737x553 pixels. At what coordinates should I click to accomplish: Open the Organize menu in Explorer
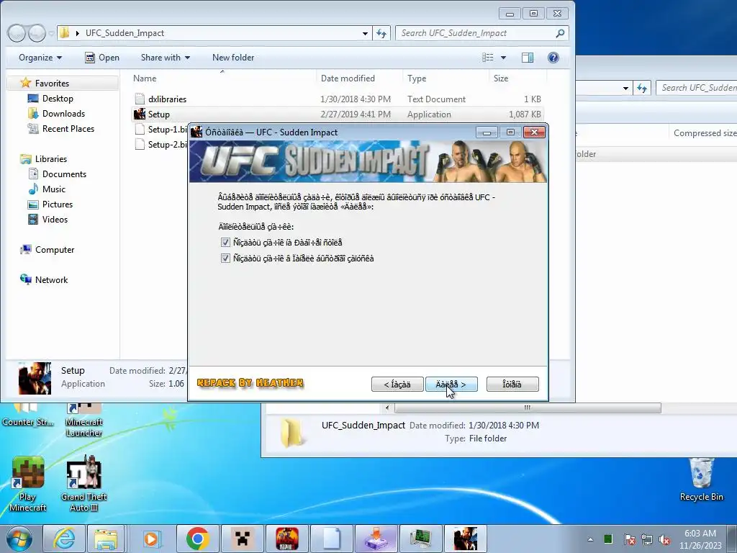40,58
